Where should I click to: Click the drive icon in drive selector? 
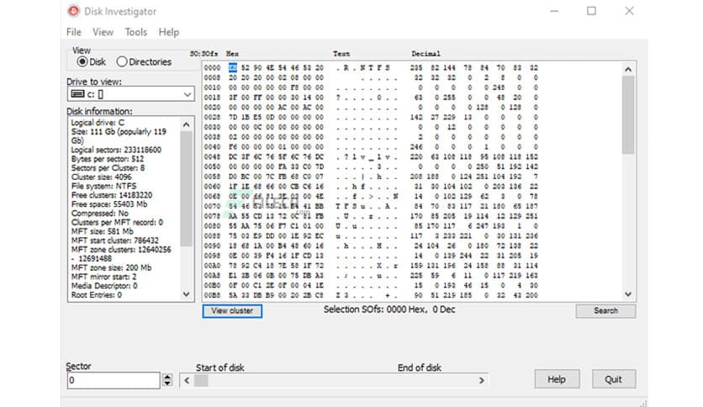click(77, 94)
